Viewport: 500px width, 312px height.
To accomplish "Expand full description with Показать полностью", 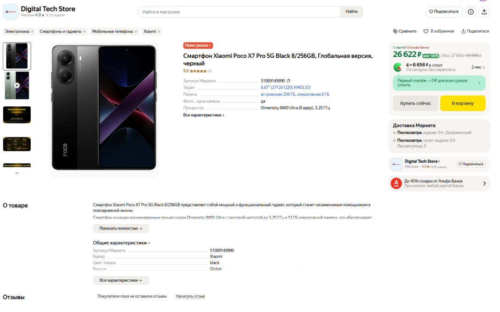I will click(121, 228).
